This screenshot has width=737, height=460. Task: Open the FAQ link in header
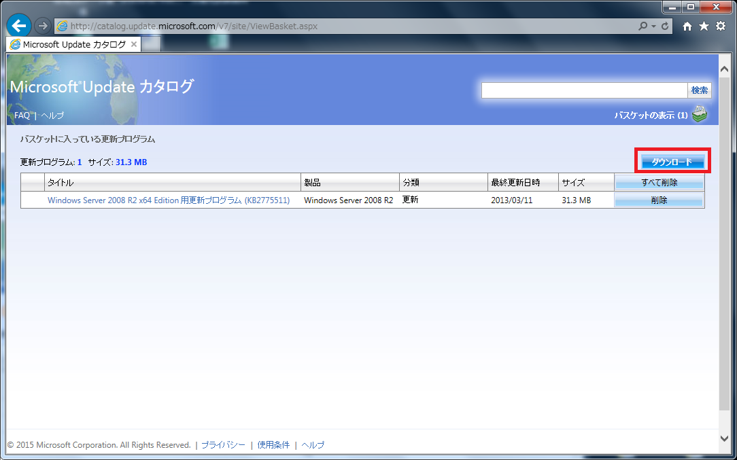tap(22, 116)
